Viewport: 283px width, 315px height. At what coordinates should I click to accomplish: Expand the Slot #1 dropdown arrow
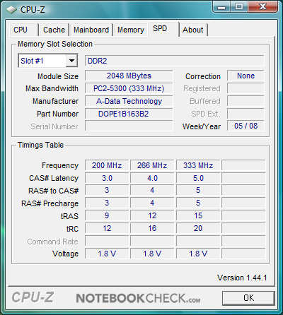point(71,61)
